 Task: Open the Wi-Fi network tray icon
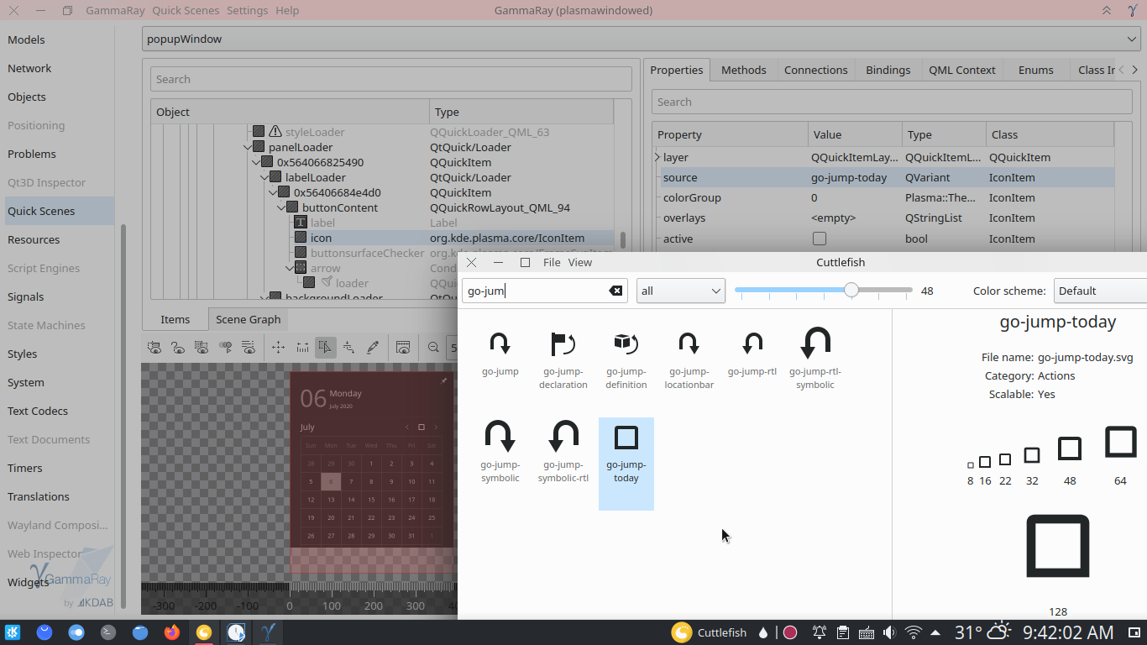(x=914, y=632)
